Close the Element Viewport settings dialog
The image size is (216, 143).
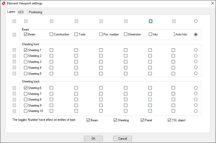coord(213,3)
